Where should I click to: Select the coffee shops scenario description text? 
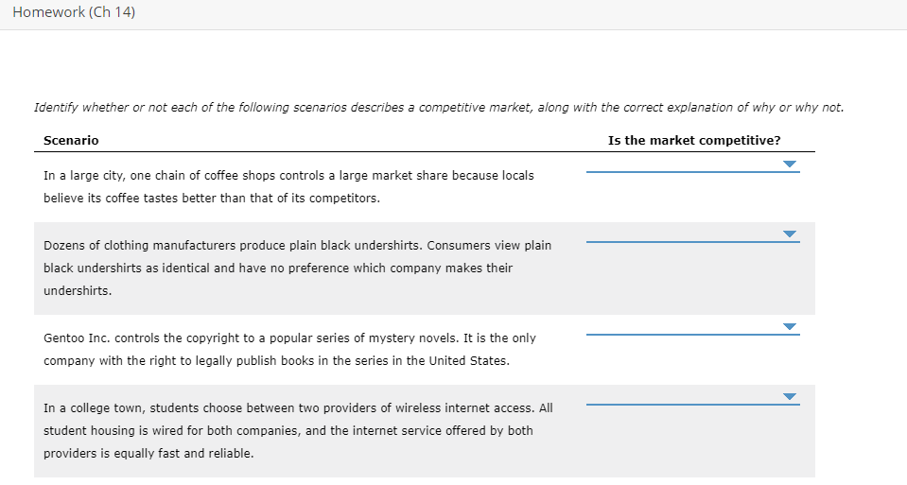pyautogui.click(x=288, y=187)
